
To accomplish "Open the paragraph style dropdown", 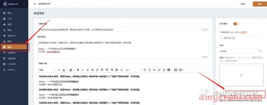I will click(47, 70).
